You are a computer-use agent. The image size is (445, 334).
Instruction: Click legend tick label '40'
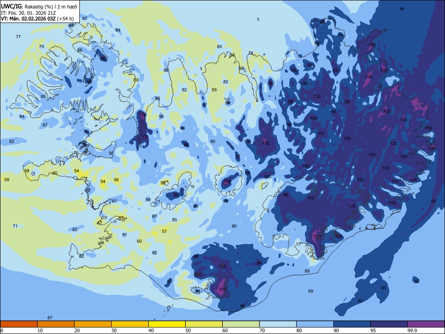pos(151,330)
